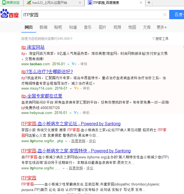The width and height of the screenshot is (184, 194).
Task: Click the www.itphome.org/for...php URL
Action: 42,141
